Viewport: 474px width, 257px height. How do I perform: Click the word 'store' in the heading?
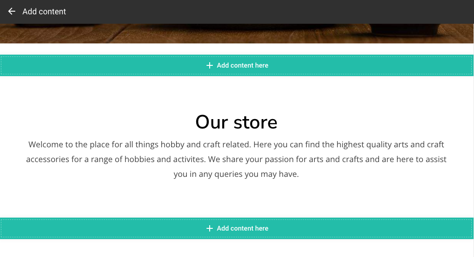pyautogui.click(x=255, y=122)
